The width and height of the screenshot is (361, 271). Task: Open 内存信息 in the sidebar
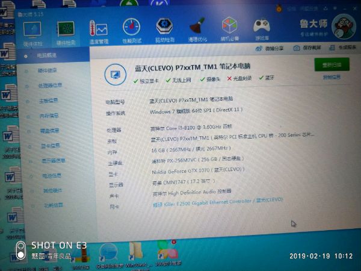49,116
